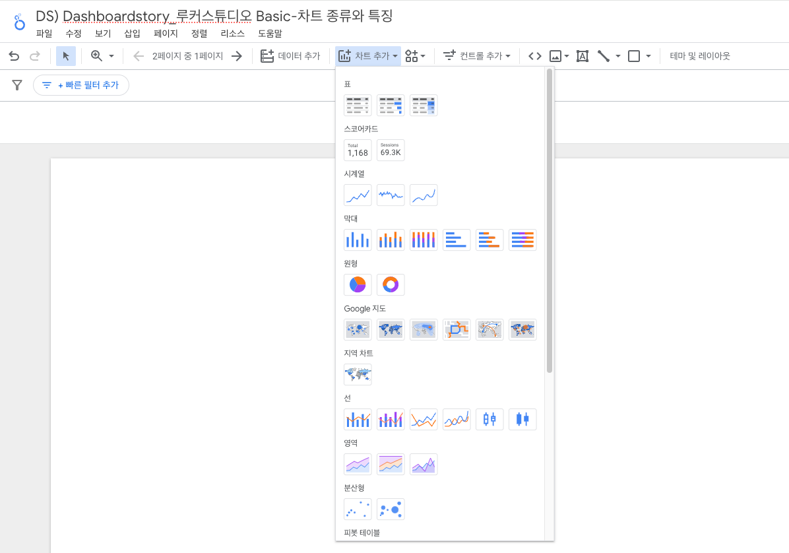Insert a Google heatmap map
The width and height of the screenshot is (789, 553).
(424, 329)
